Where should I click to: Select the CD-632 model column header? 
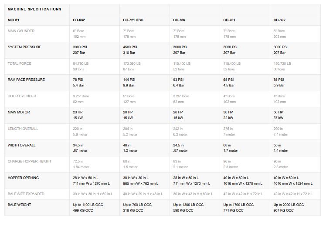[78, 20]
